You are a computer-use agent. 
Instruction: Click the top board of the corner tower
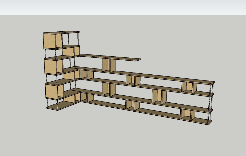[x=61, y=32]
